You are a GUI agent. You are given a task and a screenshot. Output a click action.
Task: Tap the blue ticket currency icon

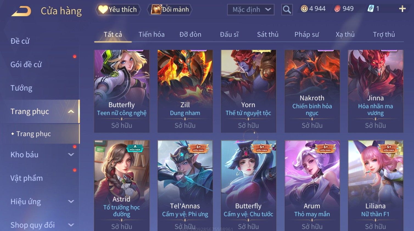coord(371,9)
